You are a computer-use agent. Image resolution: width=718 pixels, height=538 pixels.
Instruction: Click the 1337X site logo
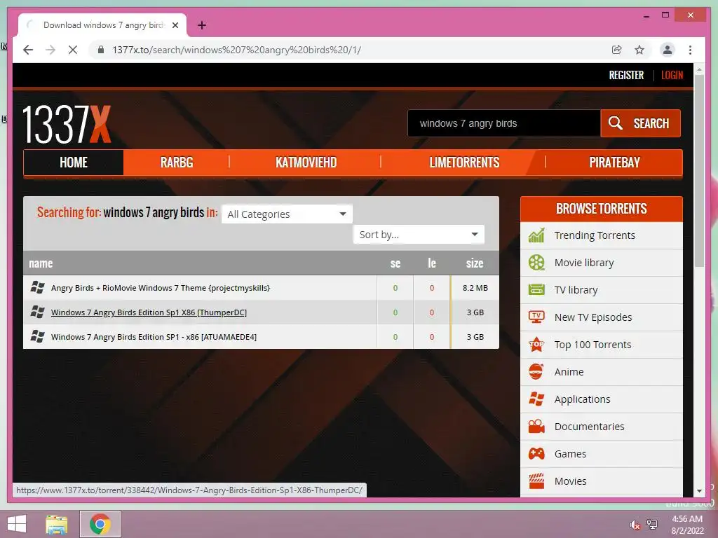67,125
